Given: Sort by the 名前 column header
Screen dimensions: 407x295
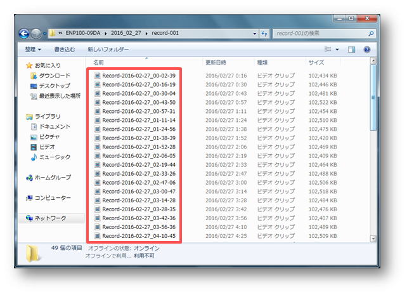Looking at the screenshot, I should click(x=98, y=63).
